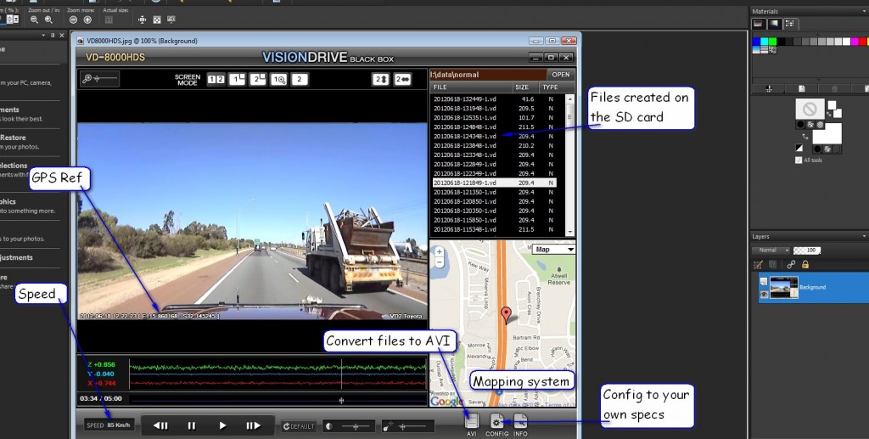Click the Zoom in magnifier icon
869x439 pixels.
[48, 20]
